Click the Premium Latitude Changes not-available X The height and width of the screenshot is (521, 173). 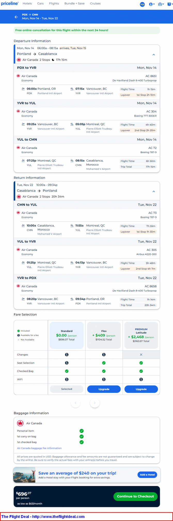(141, 355)
